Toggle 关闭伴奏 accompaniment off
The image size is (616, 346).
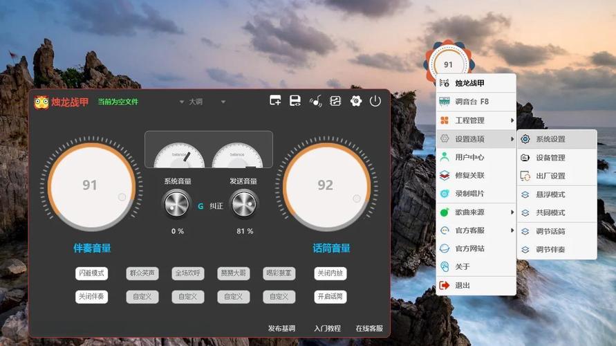91,296
